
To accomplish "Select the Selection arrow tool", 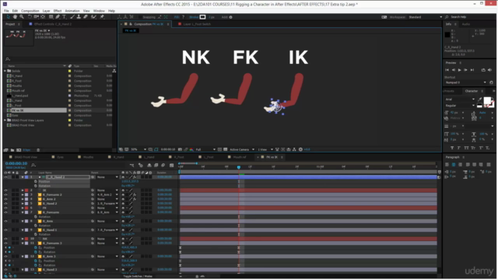I will pyautogui.click(x=8, y=17).
